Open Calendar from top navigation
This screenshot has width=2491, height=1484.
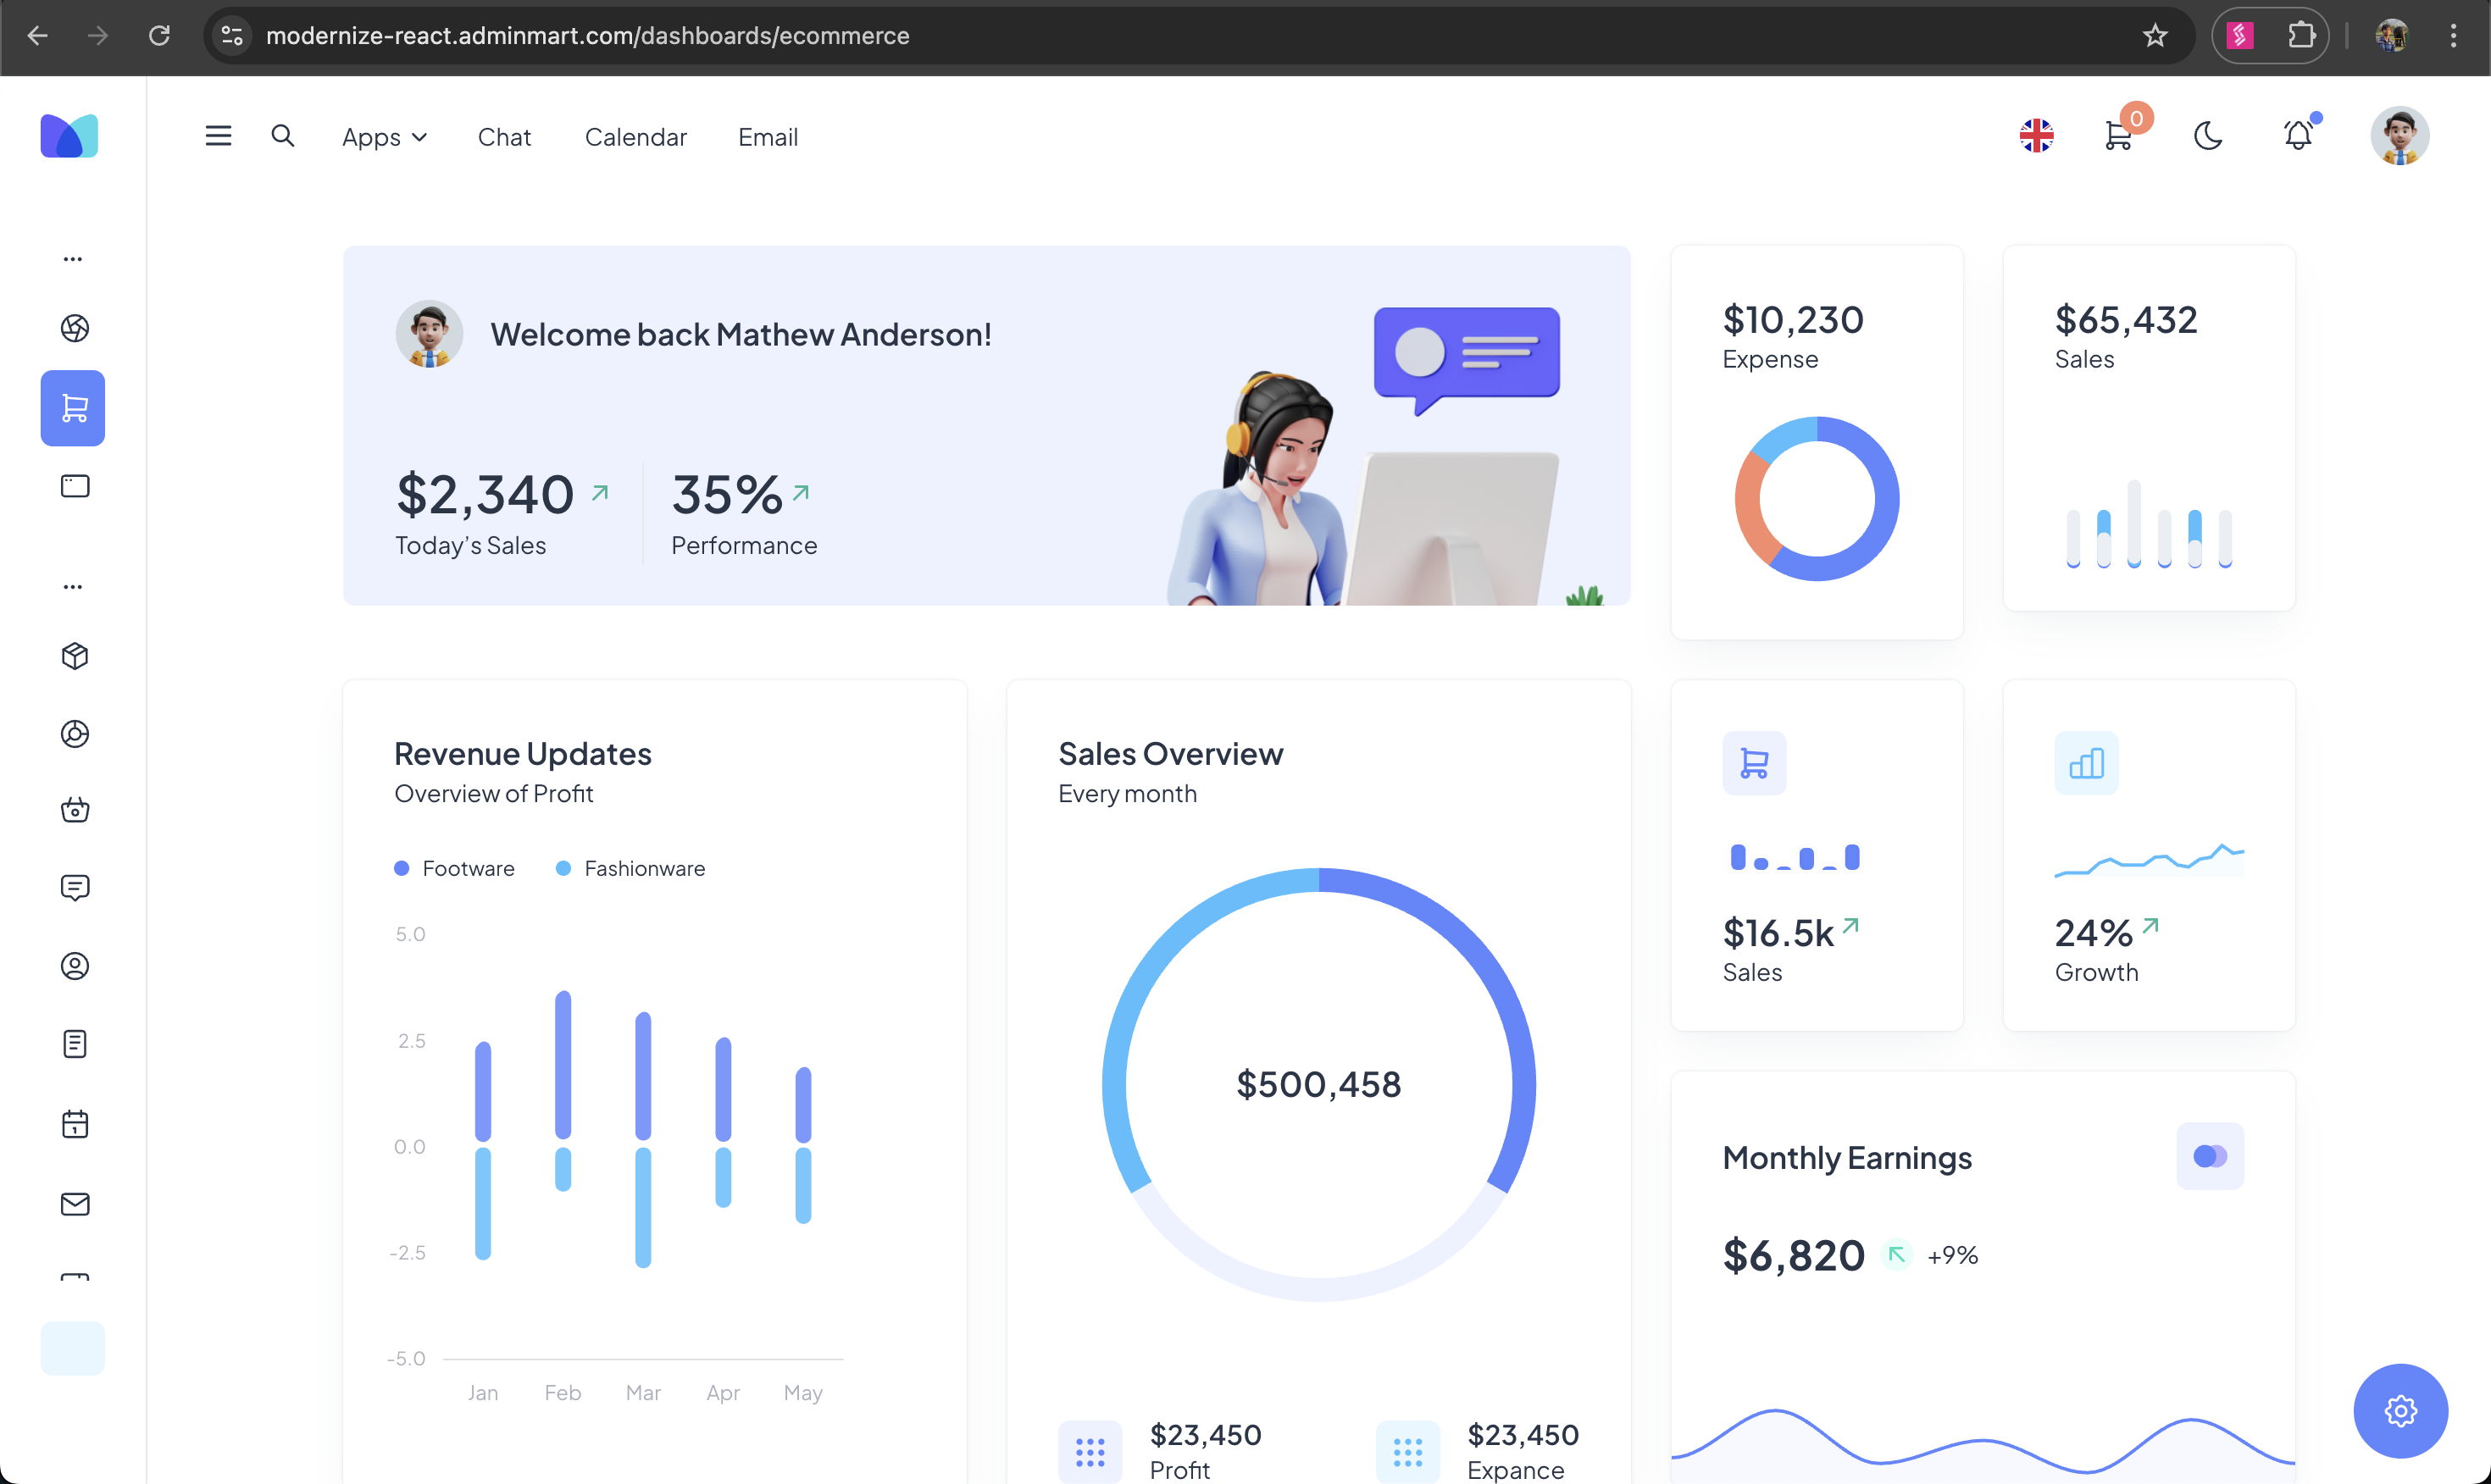[635, 137]
